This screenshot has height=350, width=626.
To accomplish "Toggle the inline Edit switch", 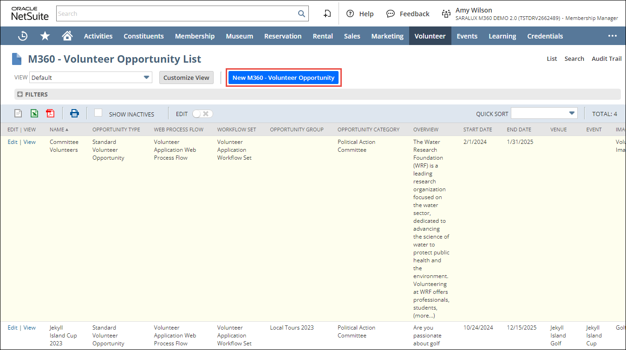I will [202, 114].
